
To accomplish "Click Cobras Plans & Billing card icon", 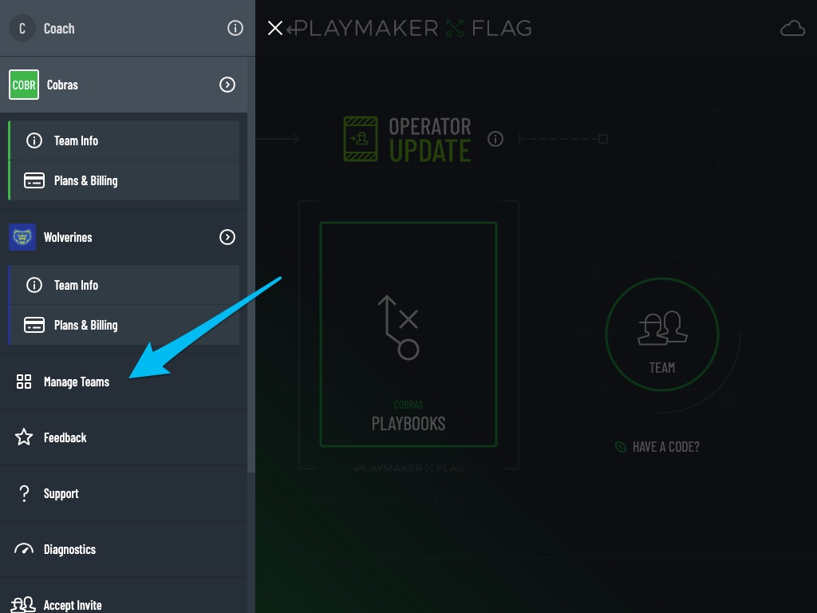I will point(34,180).
